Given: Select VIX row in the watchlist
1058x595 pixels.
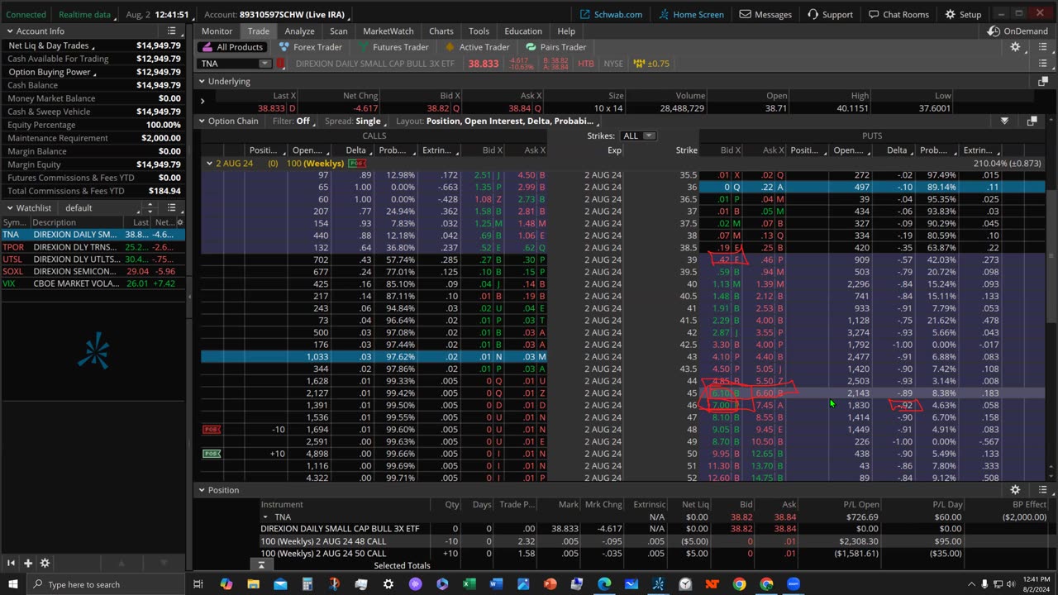Looking at the screenshot, I should click(93, 283).
